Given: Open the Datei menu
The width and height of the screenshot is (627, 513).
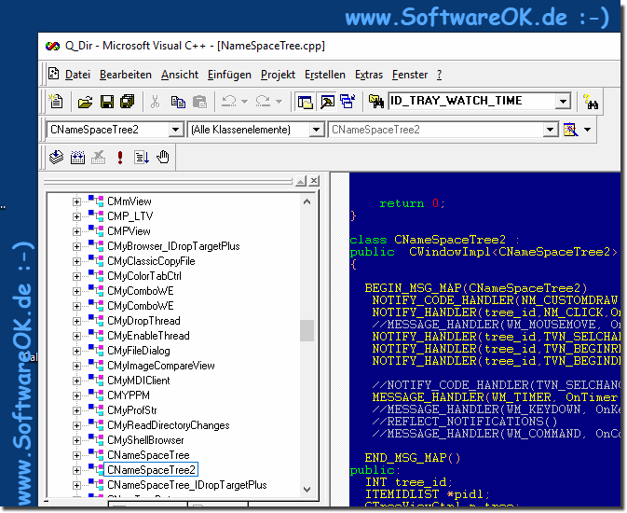Looking at the screenshot, I should pyautogui.click(x=77, y=75).
